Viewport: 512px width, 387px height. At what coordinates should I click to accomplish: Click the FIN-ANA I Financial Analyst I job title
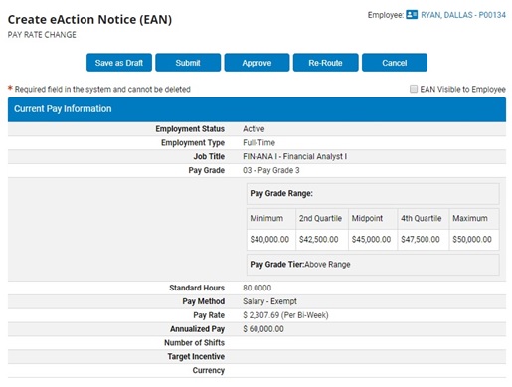[295, 156]
